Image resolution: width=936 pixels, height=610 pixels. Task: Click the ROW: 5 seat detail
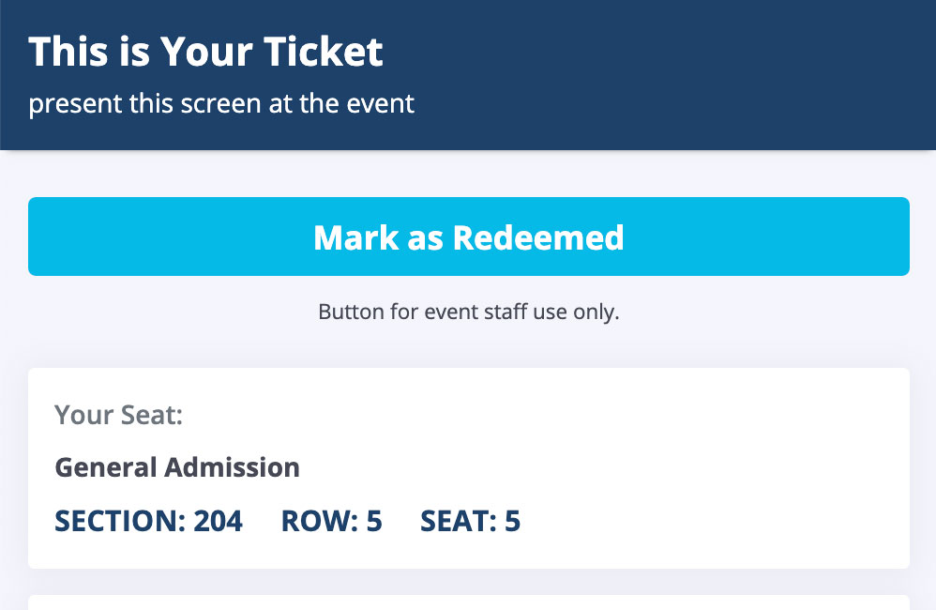[331, 521]
